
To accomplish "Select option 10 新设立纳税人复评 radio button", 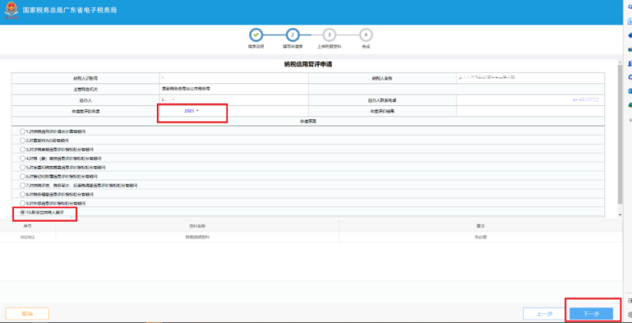I will tap(23, 212).
